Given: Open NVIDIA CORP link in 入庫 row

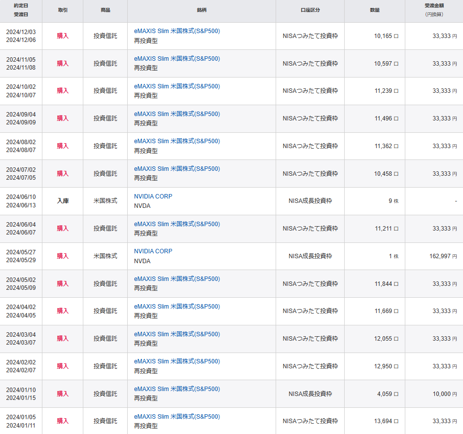Looking at the screenshot, I should (x=153, y=197).
